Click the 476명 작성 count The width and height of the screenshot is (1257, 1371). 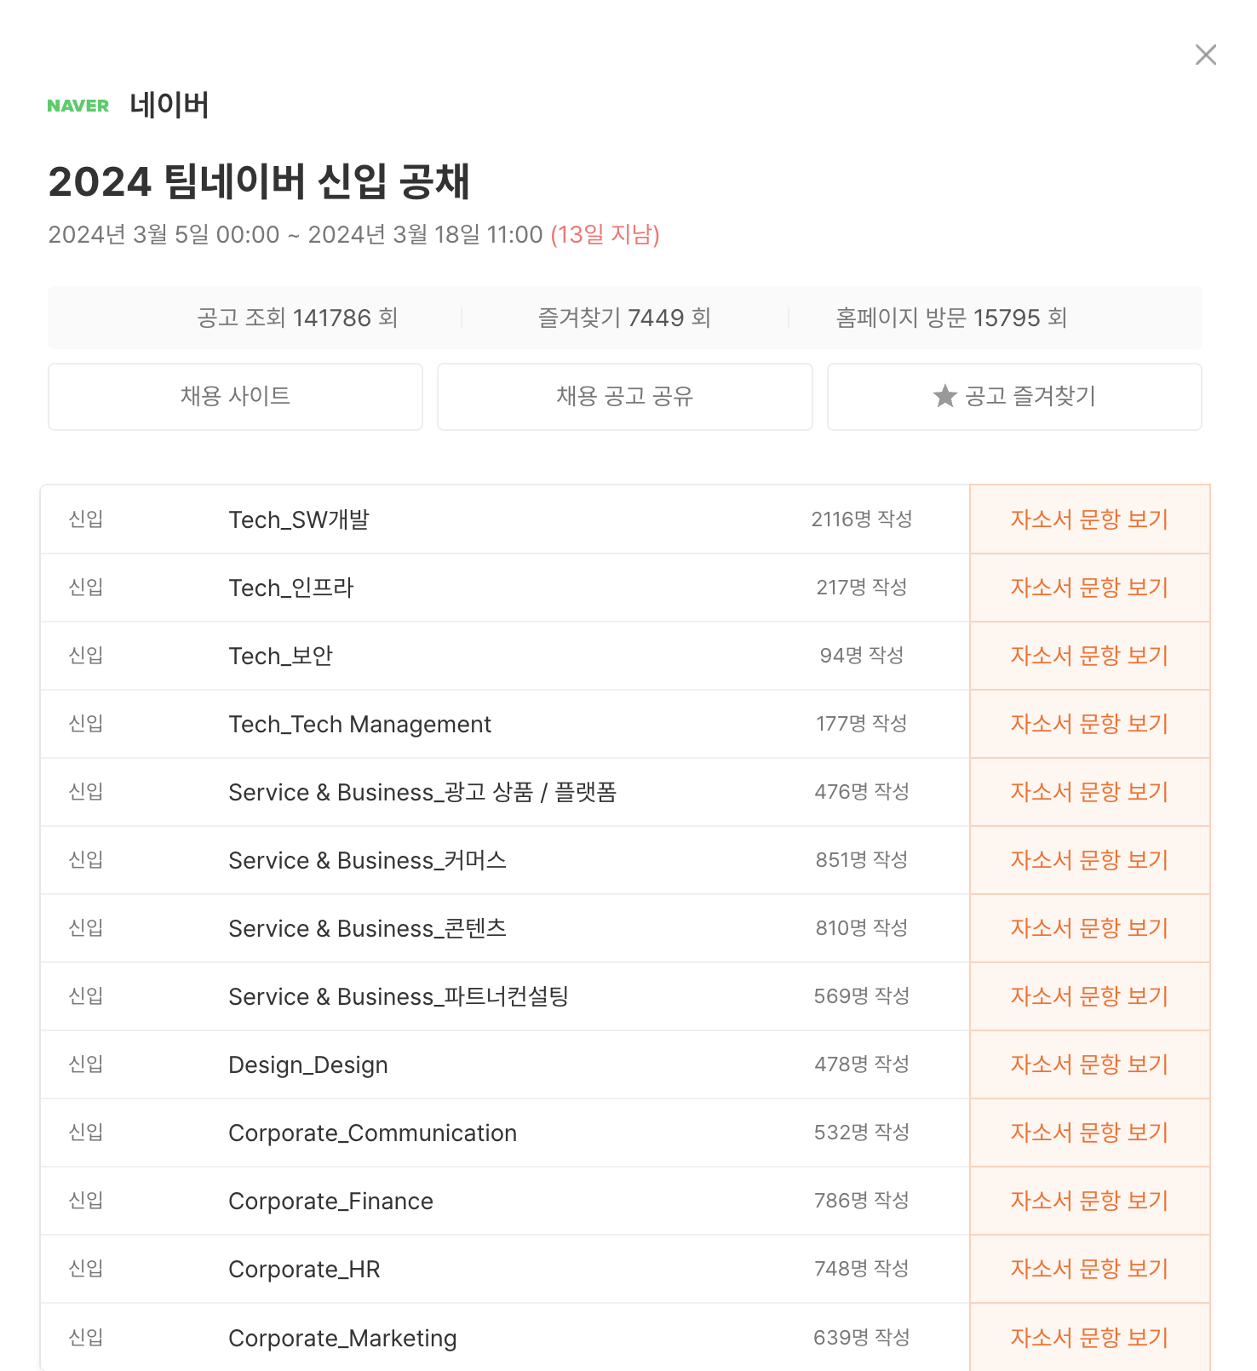pyautogui.click(x=862, y=791)
